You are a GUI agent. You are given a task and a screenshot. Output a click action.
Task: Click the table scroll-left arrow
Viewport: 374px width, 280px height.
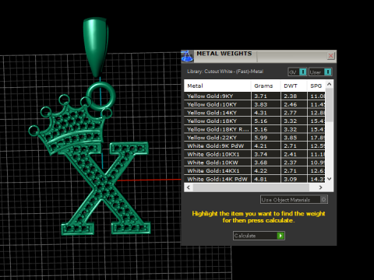[189, 187]
